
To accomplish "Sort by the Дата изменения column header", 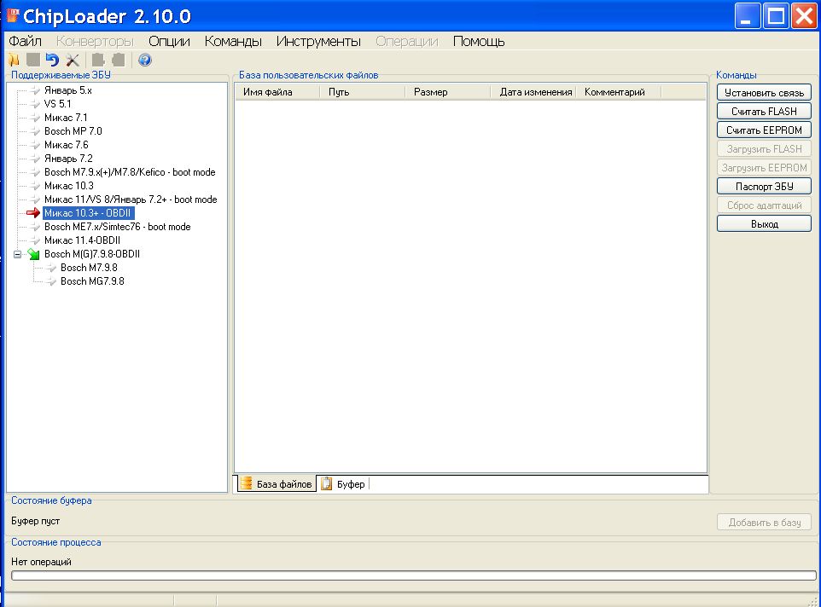I will click(533, 92).
